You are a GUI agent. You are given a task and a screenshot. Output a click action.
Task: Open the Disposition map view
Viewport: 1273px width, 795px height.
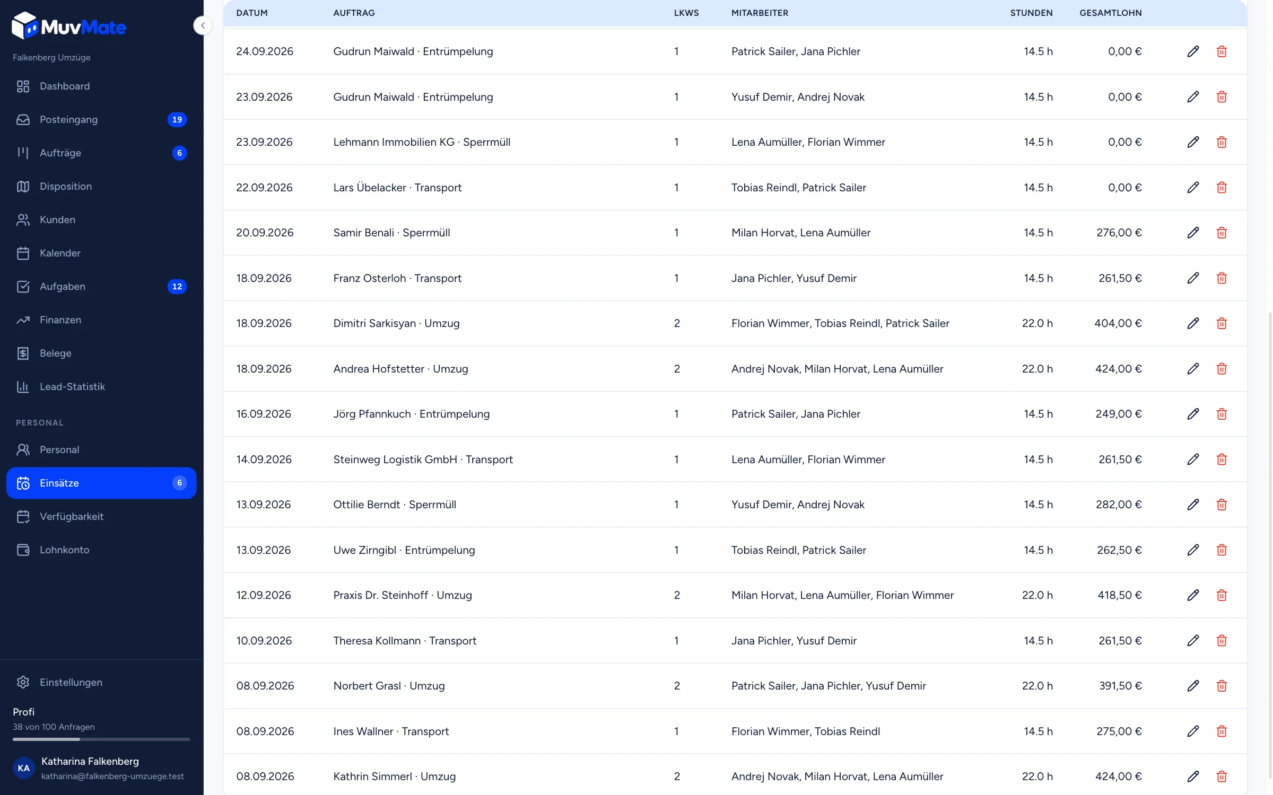101,186
